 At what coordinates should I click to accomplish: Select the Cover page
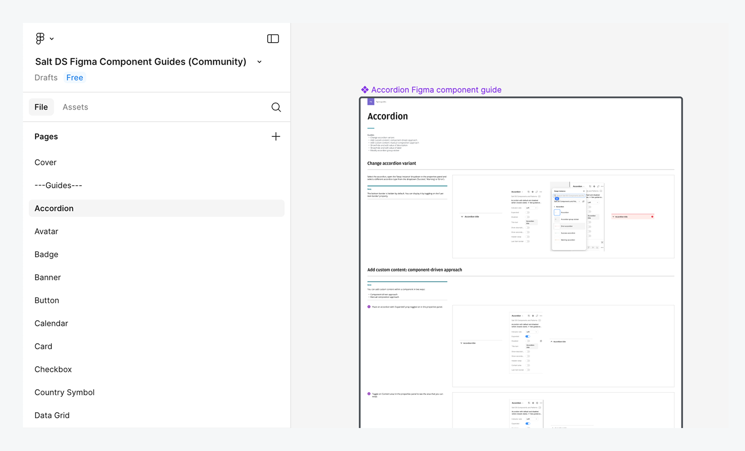pyautogui.click(x=157, y=162)
